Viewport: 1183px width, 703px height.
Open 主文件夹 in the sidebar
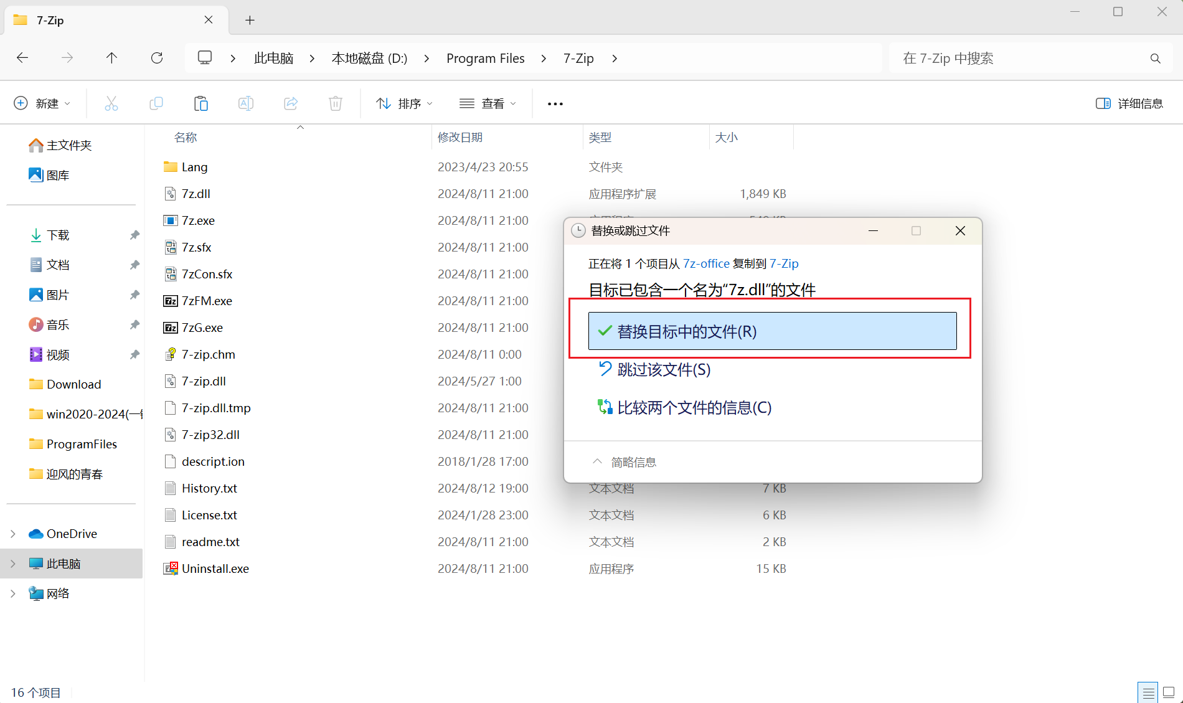(60, 145)
